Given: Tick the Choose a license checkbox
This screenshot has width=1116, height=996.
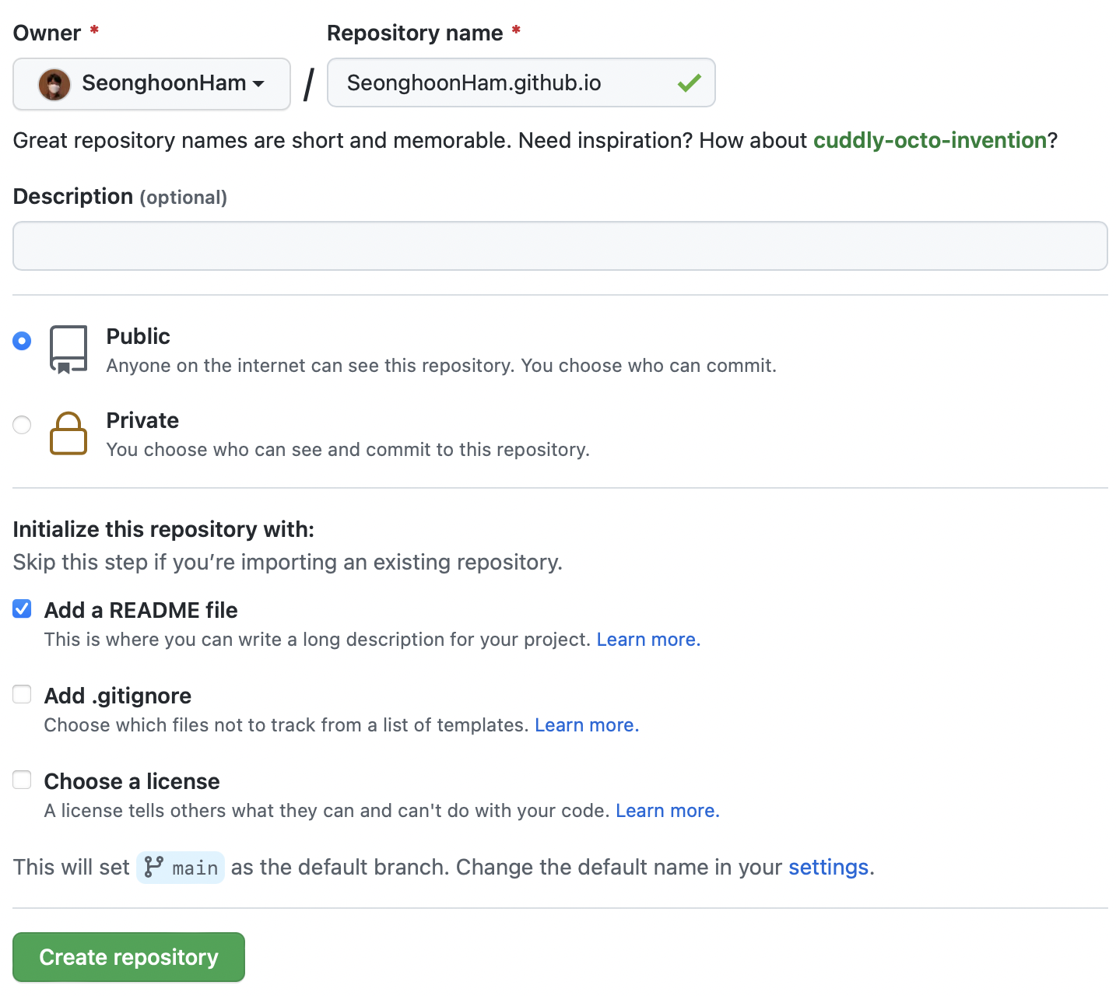Looking at the screenshot, I should pyautogui.click(x=22, y=780).
